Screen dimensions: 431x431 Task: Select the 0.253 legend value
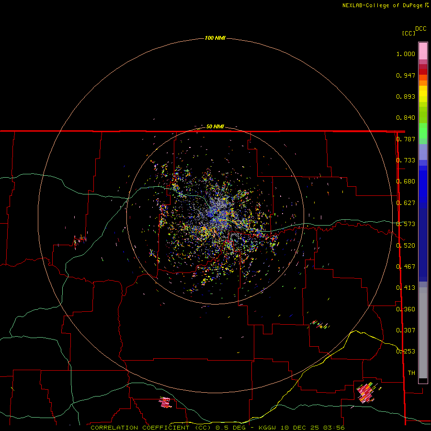[x=406, y=352]
